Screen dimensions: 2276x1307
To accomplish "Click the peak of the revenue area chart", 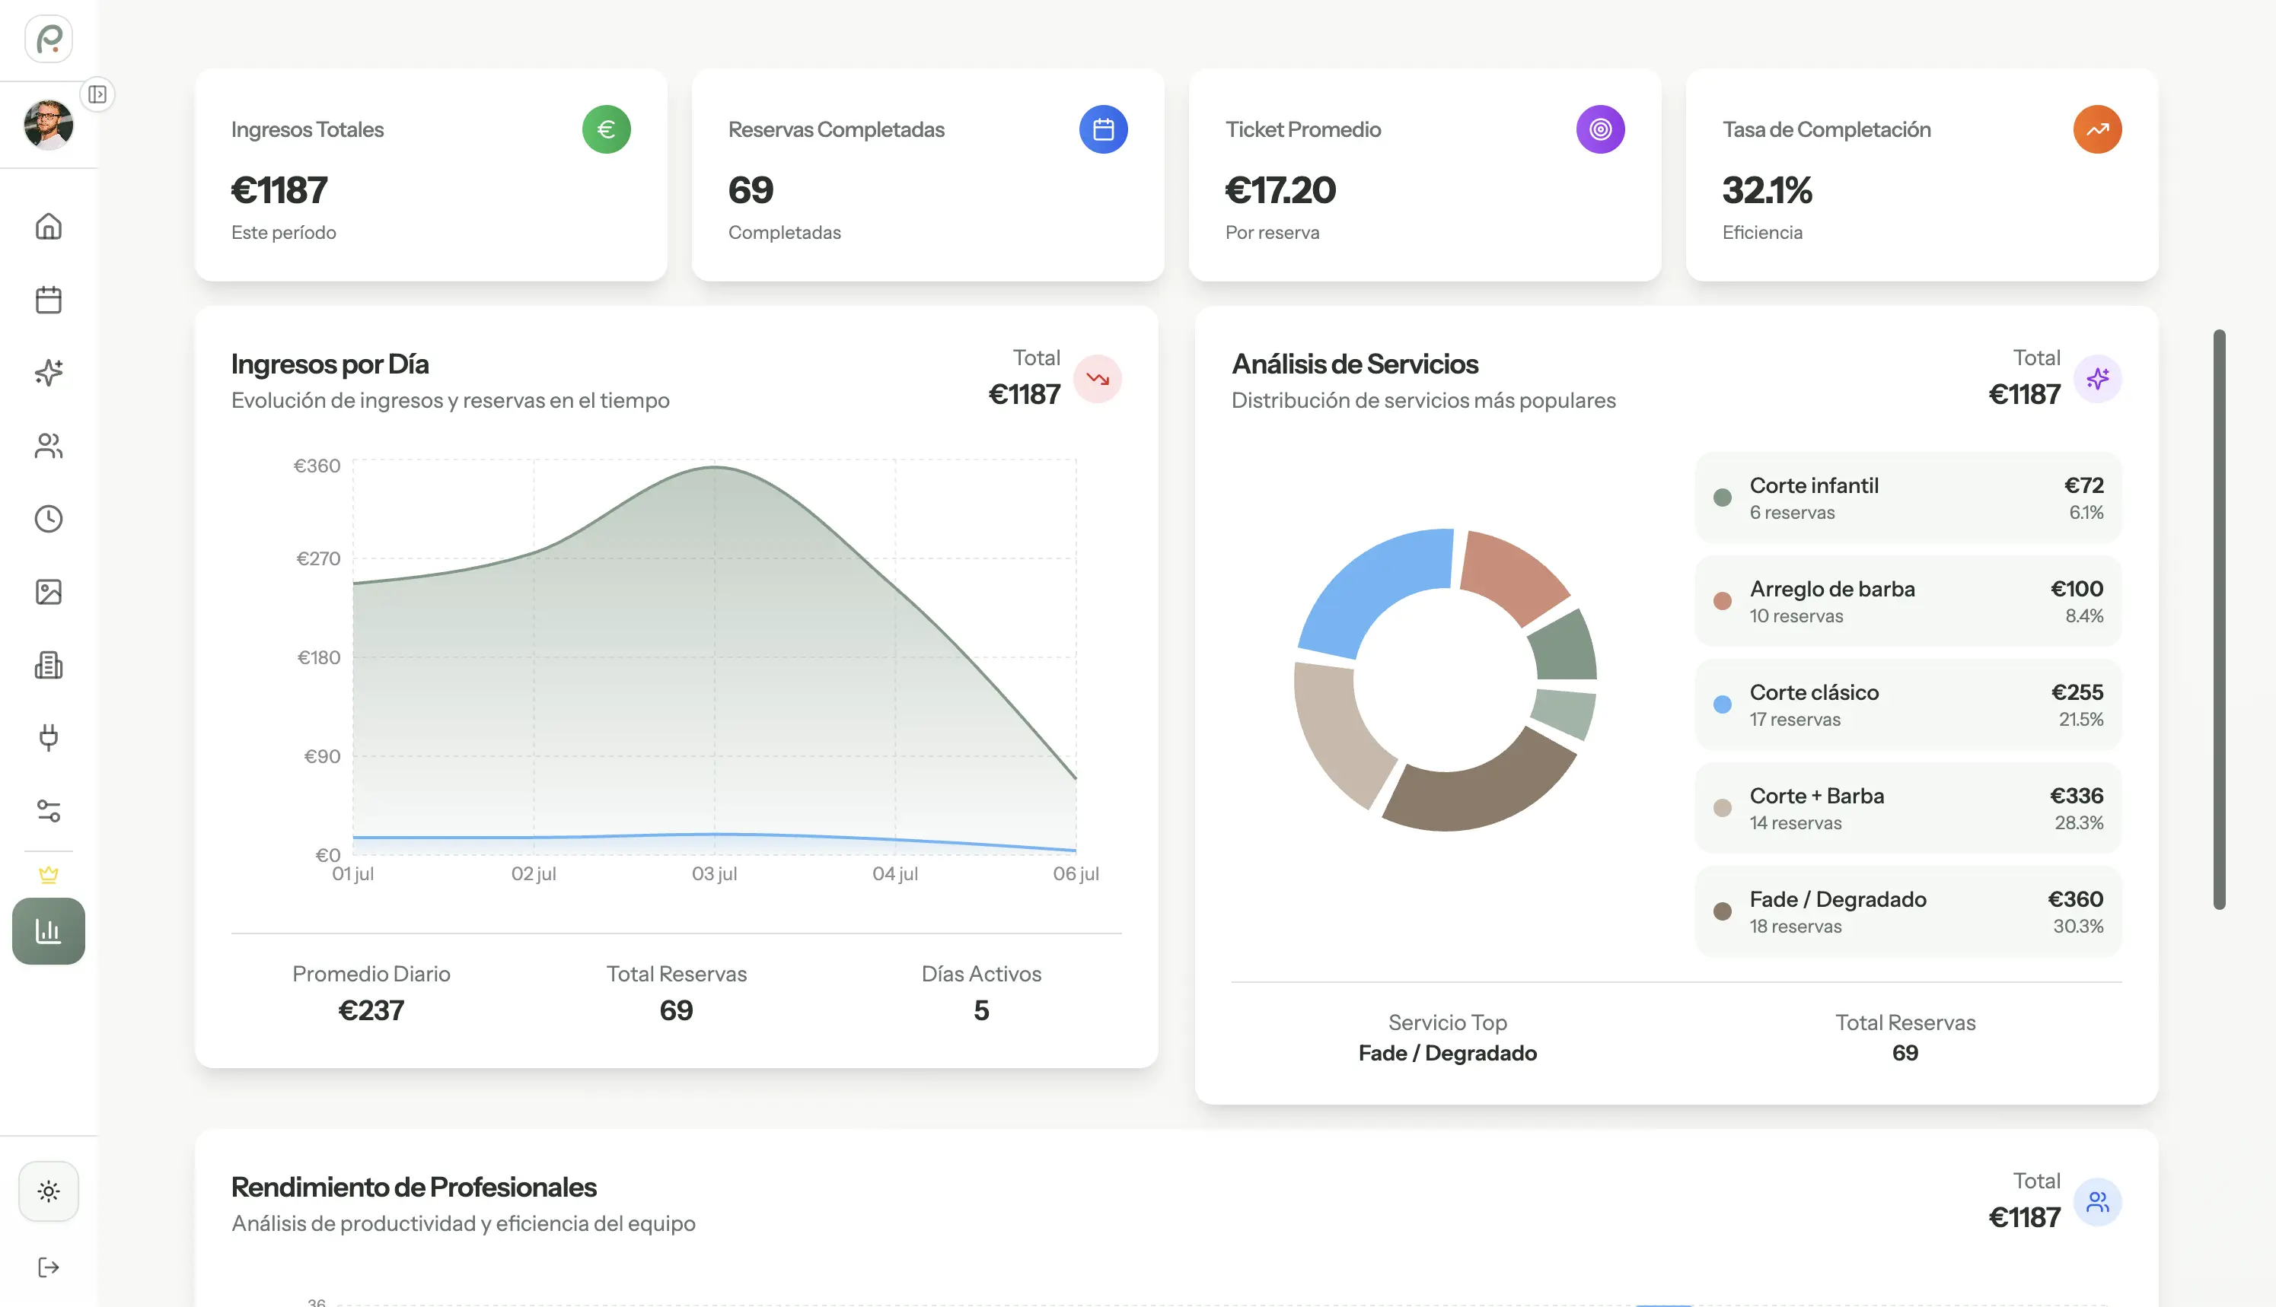I will click(x=715, y=467).
